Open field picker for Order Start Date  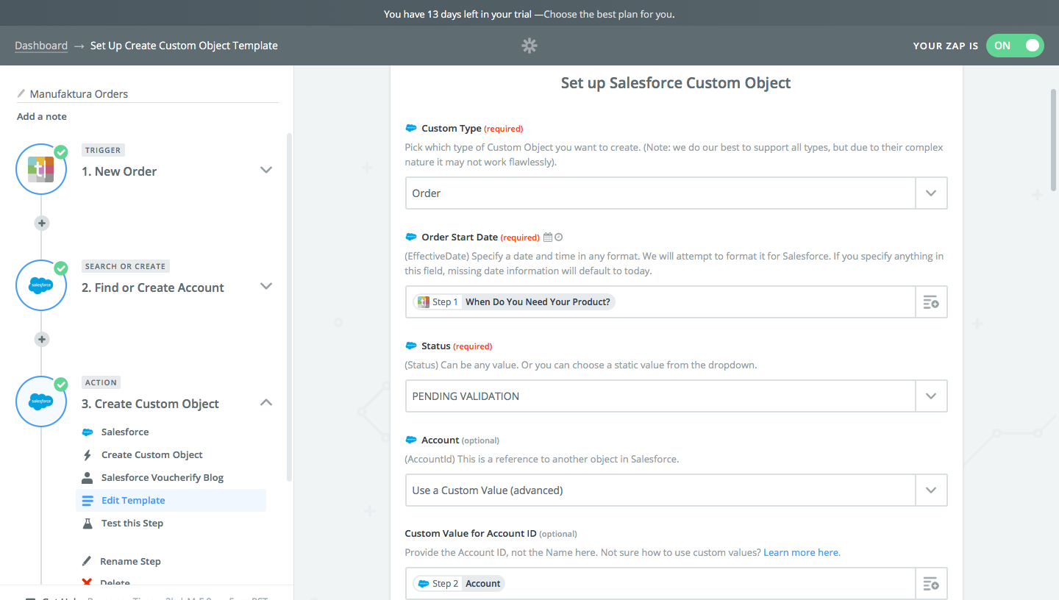931,302
